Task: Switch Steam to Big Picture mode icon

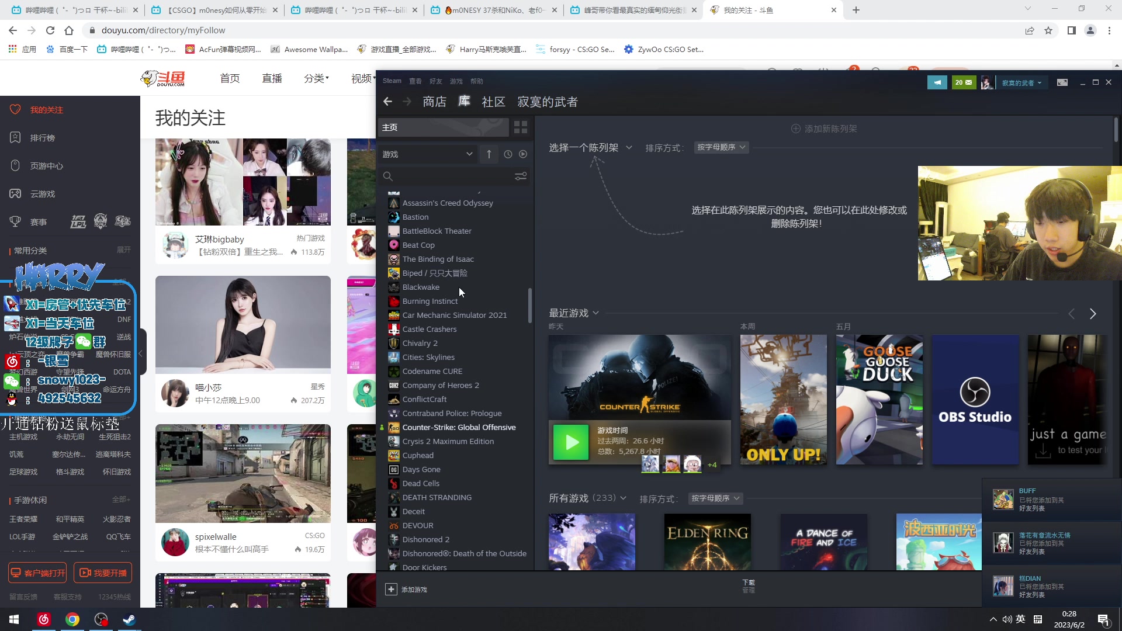Action: click(1062, 82)
